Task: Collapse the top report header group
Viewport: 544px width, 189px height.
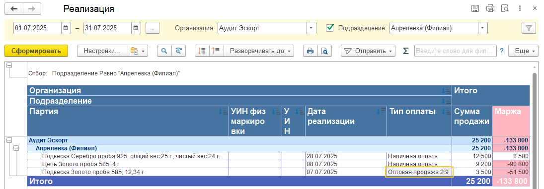Action: point(10,65)
